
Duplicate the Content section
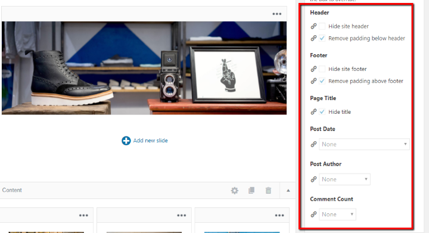pyautogui.click(x=251, y=190)
